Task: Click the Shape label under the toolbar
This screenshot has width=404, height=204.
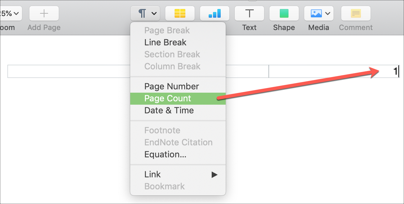Action: (284, 27)
